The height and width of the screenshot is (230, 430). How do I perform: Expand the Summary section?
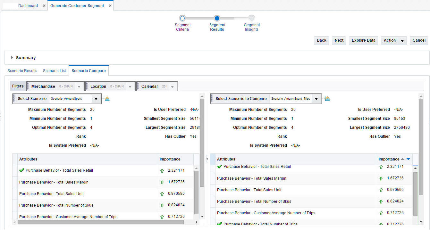tap(12, 58)
